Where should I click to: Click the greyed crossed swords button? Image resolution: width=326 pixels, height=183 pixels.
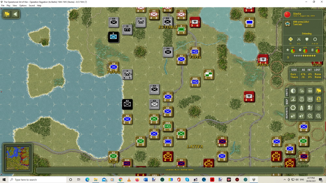click(x=319, y=108)
